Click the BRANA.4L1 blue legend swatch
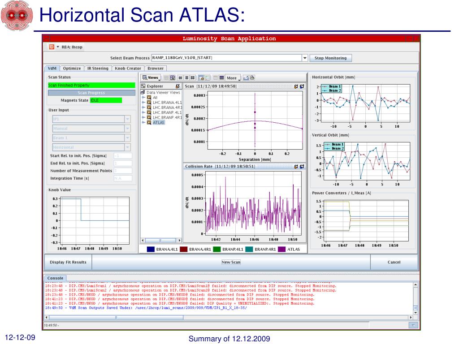Screen dimensions: 459x344 (x=151, y=249)
